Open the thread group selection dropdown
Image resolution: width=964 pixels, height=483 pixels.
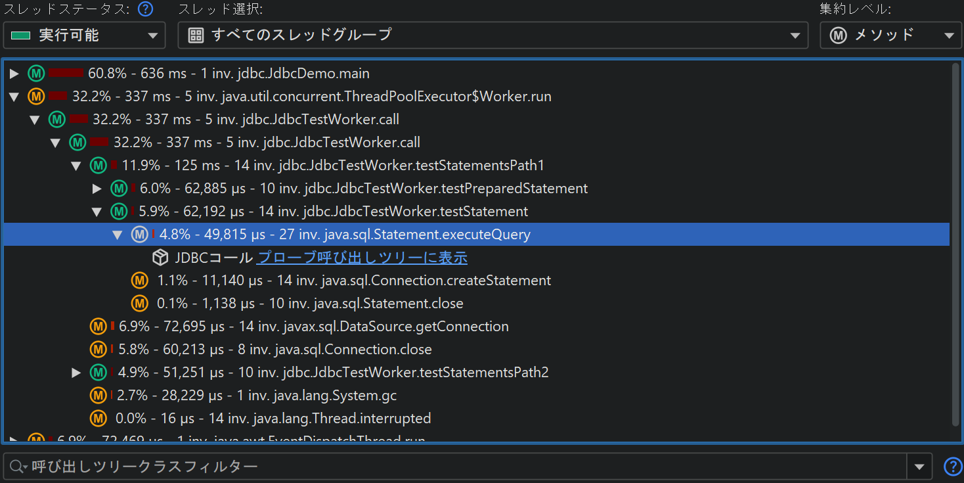[493, 35]
